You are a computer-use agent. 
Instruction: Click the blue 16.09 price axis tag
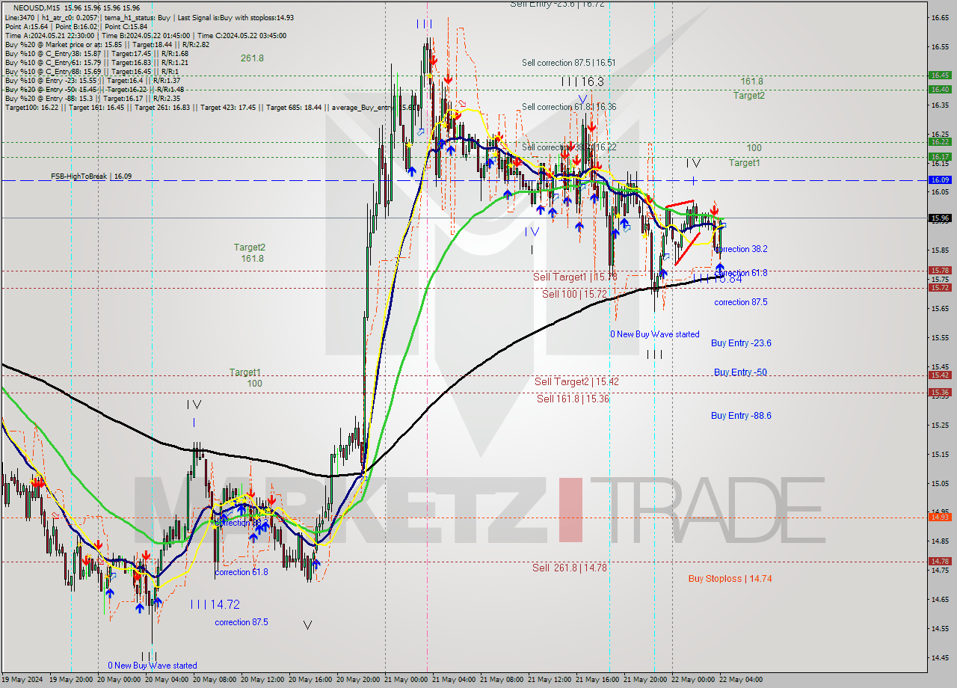click(x=940, y=179)
